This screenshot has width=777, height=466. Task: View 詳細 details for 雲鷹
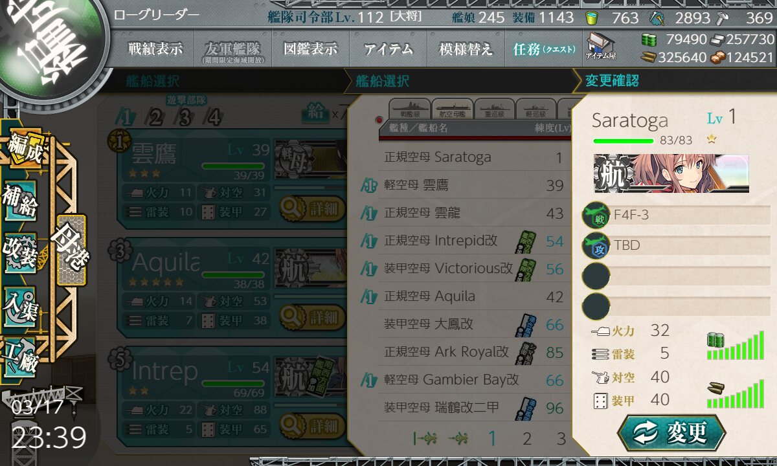click(311, 208)
